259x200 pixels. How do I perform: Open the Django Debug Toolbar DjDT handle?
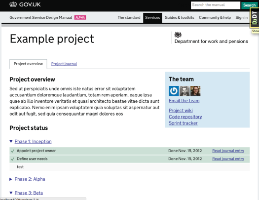tap(255, 18)
